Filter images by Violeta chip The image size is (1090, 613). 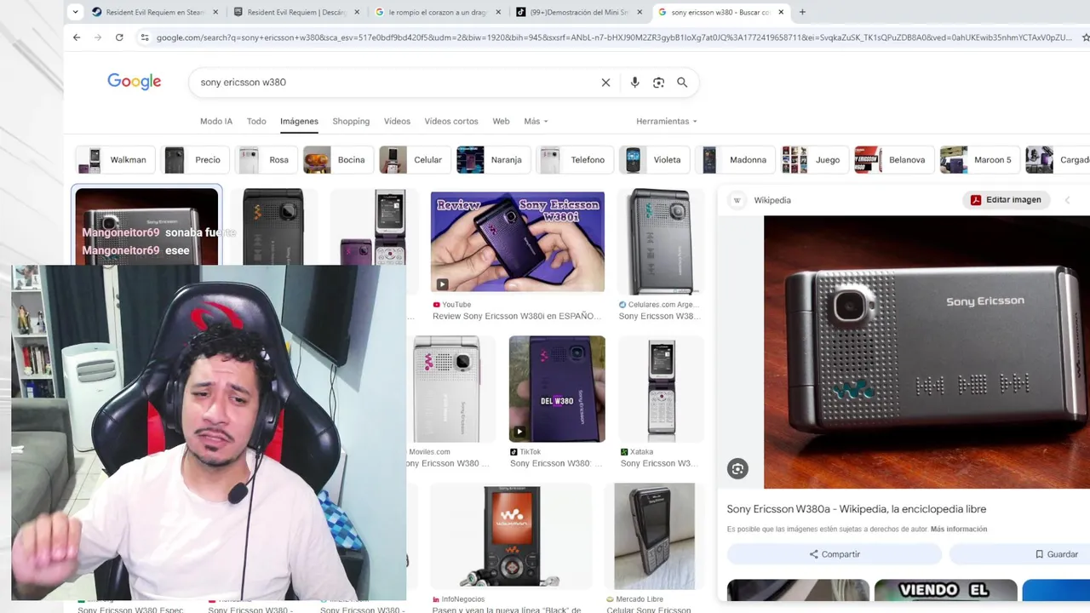(653, 159)
